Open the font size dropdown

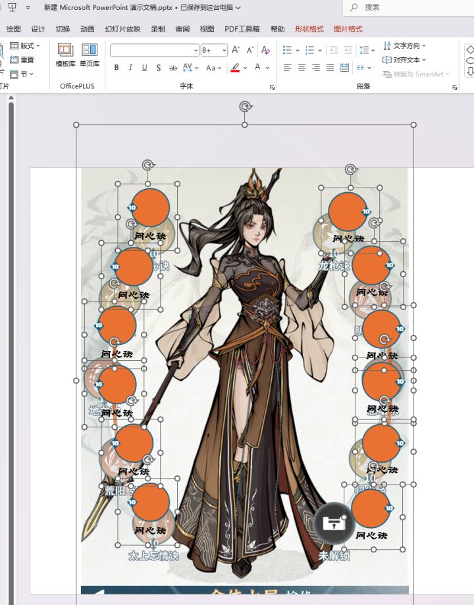(223, 50)
